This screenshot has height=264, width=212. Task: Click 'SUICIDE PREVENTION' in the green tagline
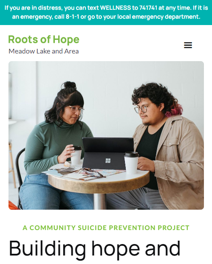116,227
